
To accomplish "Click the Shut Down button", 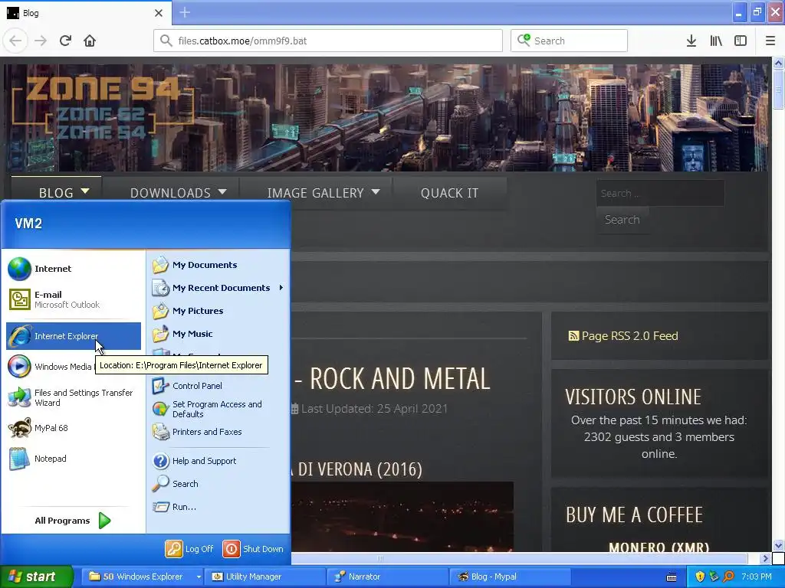I will (x=253, y=549).
